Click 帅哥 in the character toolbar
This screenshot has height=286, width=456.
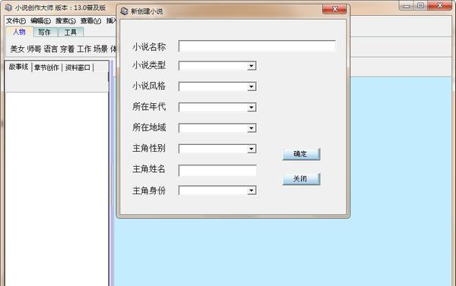coord(34,49)
